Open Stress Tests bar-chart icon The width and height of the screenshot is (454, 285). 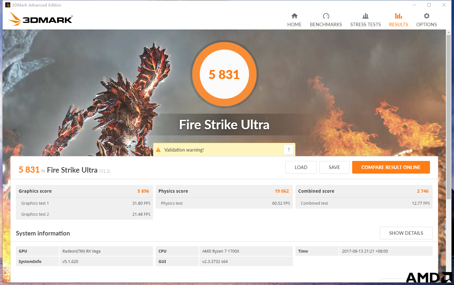(365, 16)
